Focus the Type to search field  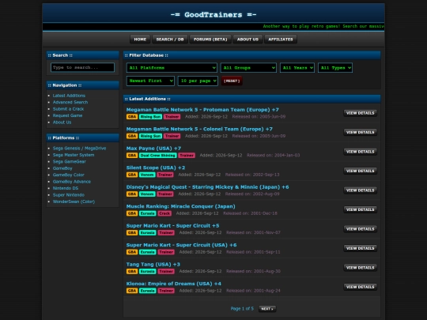pyautogui.click(x=82, y=67)
